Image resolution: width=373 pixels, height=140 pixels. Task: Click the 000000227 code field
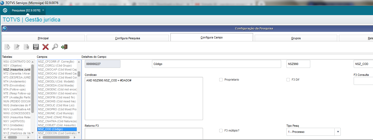[x=102, y=64]
